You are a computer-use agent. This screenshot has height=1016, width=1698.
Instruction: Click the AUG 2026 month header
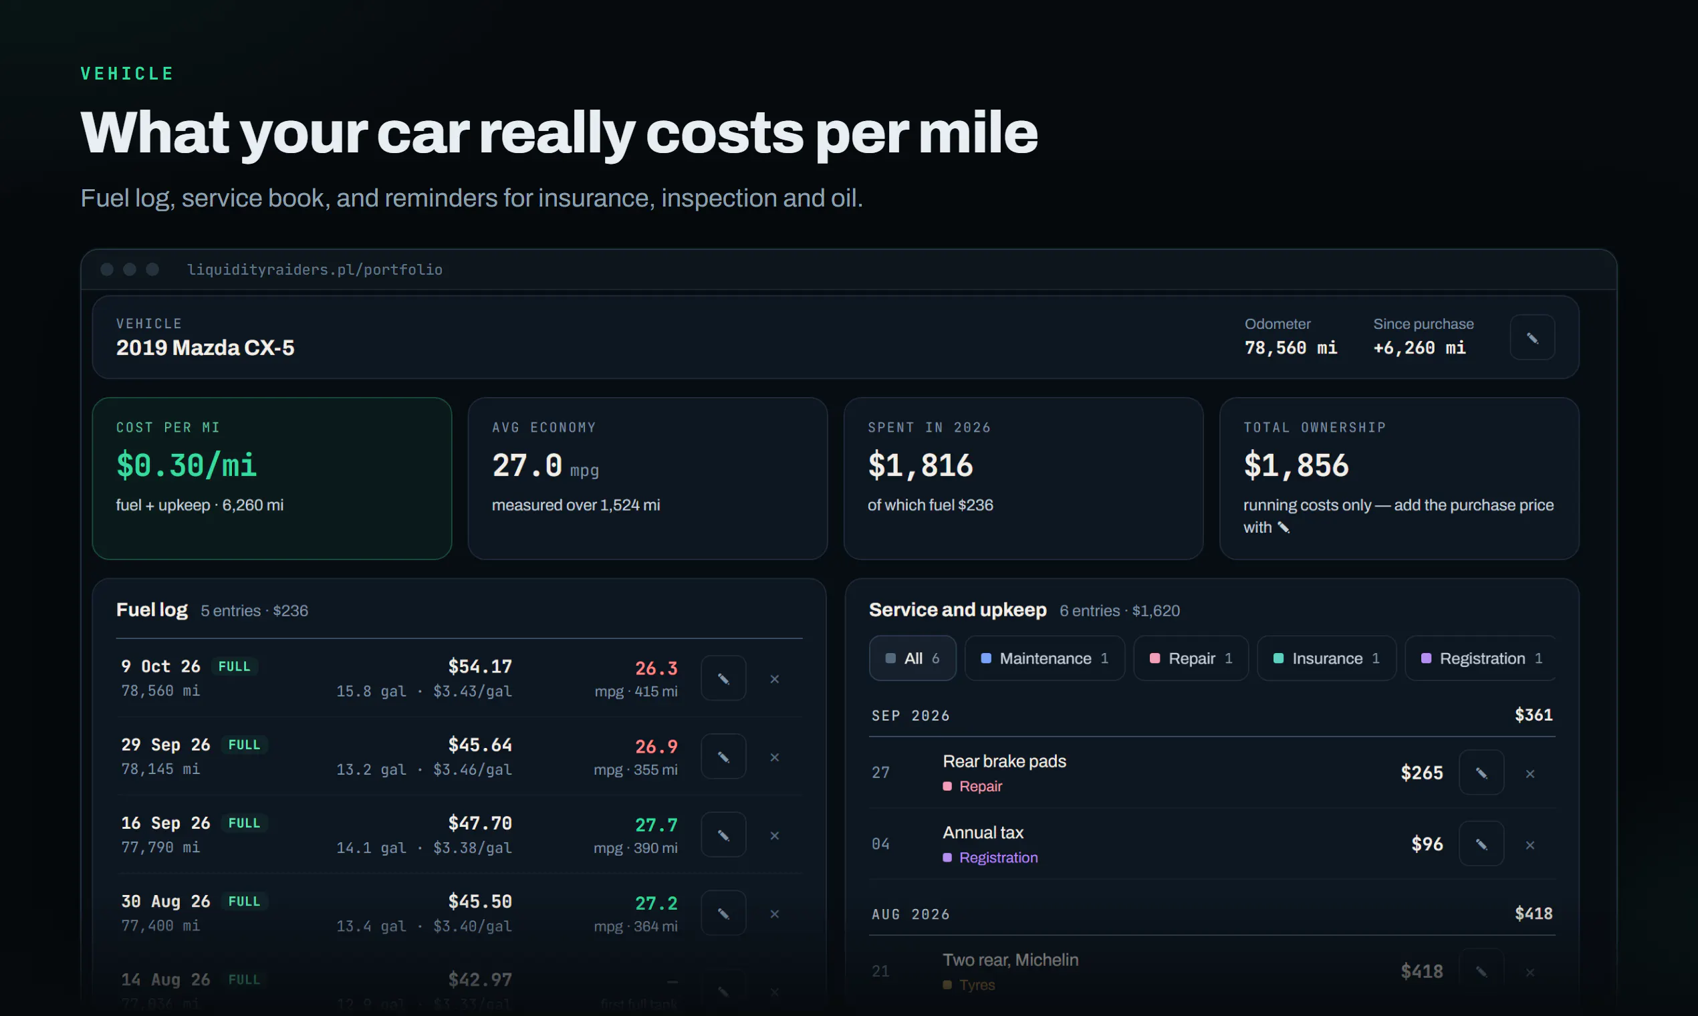[911, 914]
